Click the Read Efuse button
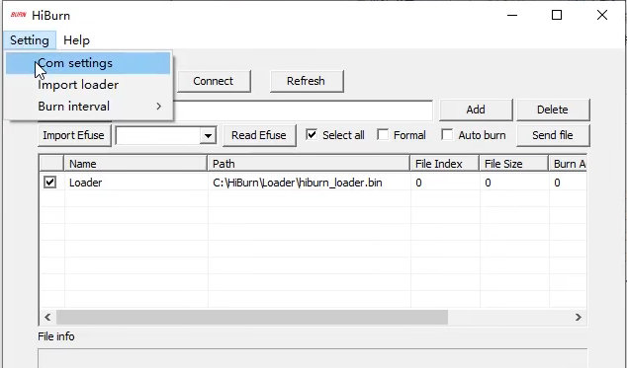The height and width of the screenshot is (368, 627). point(259,135)
